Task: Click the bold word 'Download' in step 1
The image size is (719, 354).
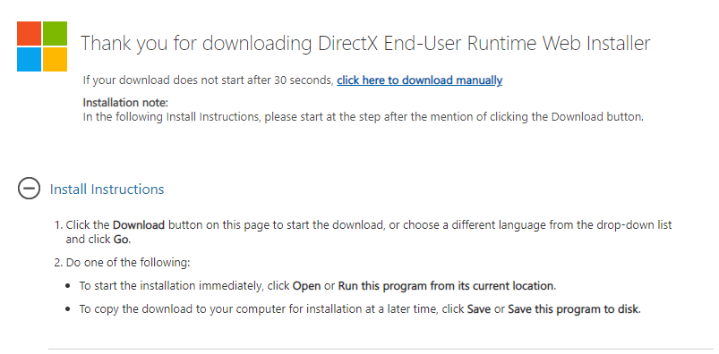Action: point(139,225)
